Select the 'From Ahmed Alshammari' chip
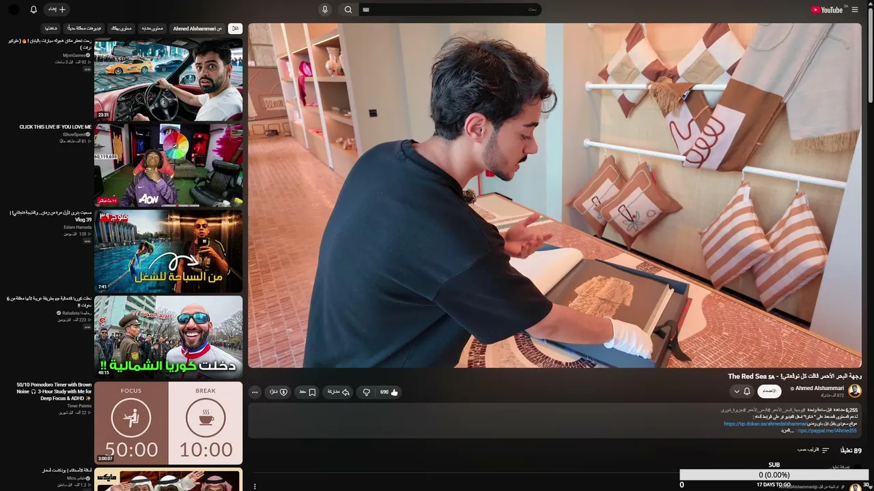The width and height of the screenshot is (874, 491). tap(197, 29)
